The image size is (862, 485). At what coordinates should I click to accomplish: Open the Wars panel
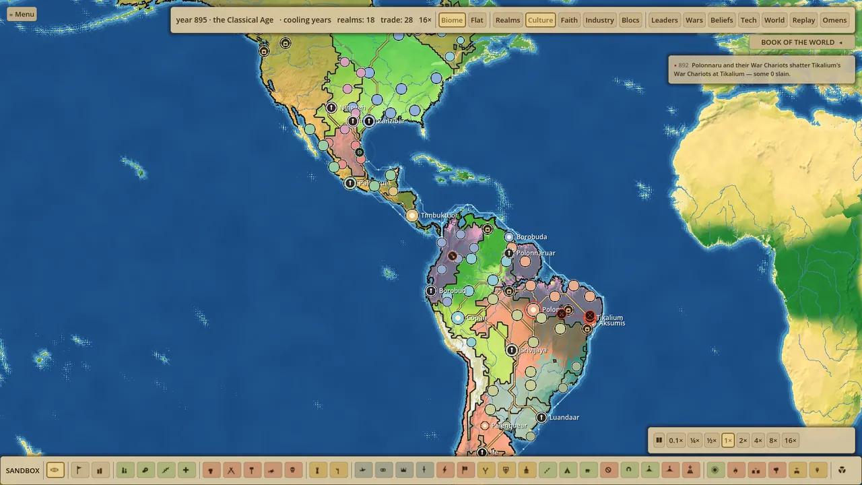pos(694,20)
